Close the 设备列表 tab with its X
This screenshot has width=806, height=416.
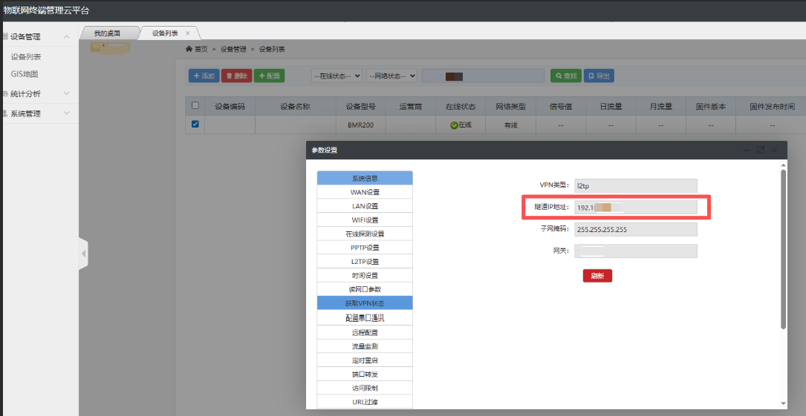click(x=188, y=33)
